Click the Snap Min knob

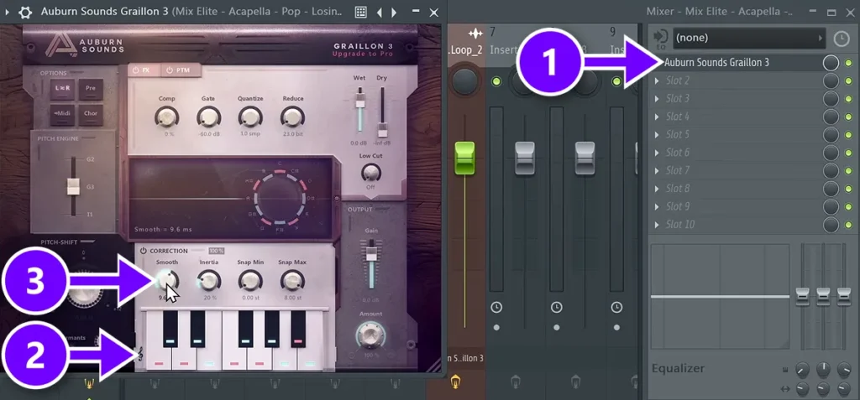pos(250,281)
